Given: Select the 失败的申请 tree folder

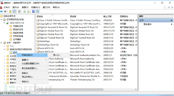Looking at the screenshot, I should (18, 36).
